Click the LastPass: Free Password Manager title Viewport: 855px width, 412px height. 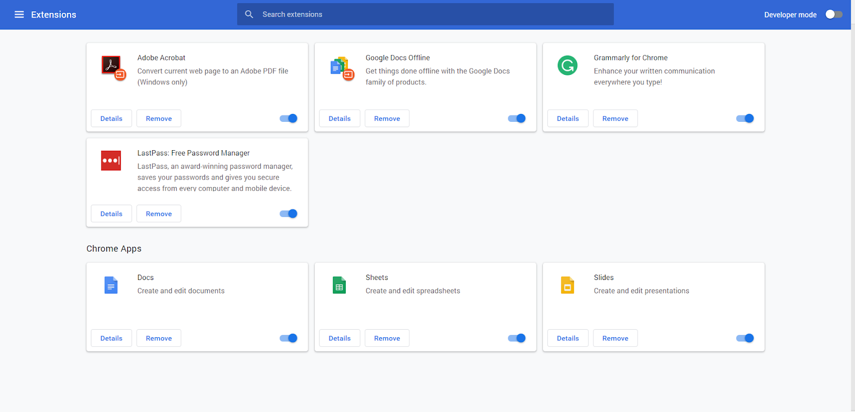click(x=193, y=153)
